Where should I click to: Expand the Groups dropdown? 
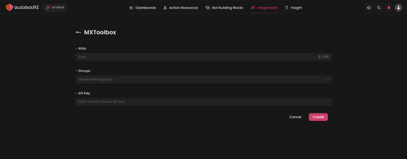pos(203,79)
